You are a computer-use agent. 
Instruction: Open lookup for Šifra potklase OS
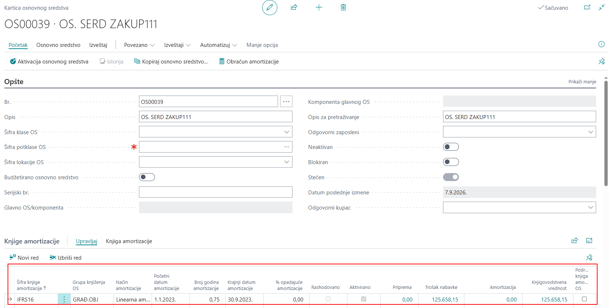point(287,147)
